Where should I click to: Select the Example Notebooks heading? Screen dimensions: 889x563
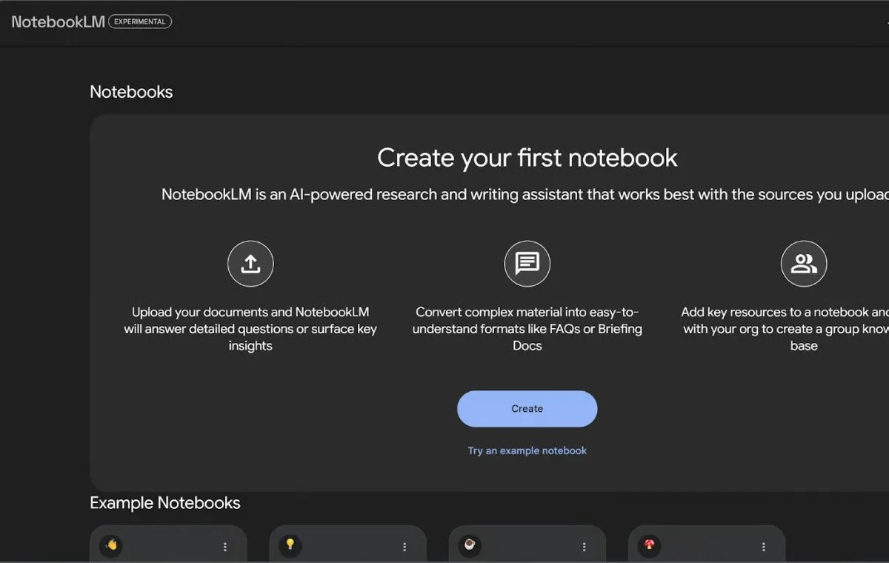[164, 502]
